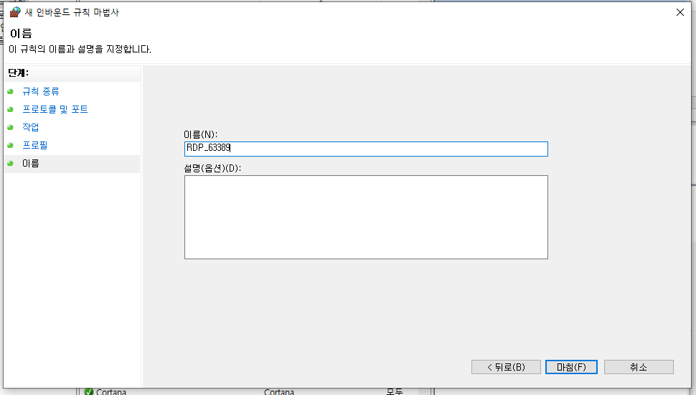Finish the wizard with 마침(F)
The width and height of the screenshot is (696, 395).
point(571,367)
